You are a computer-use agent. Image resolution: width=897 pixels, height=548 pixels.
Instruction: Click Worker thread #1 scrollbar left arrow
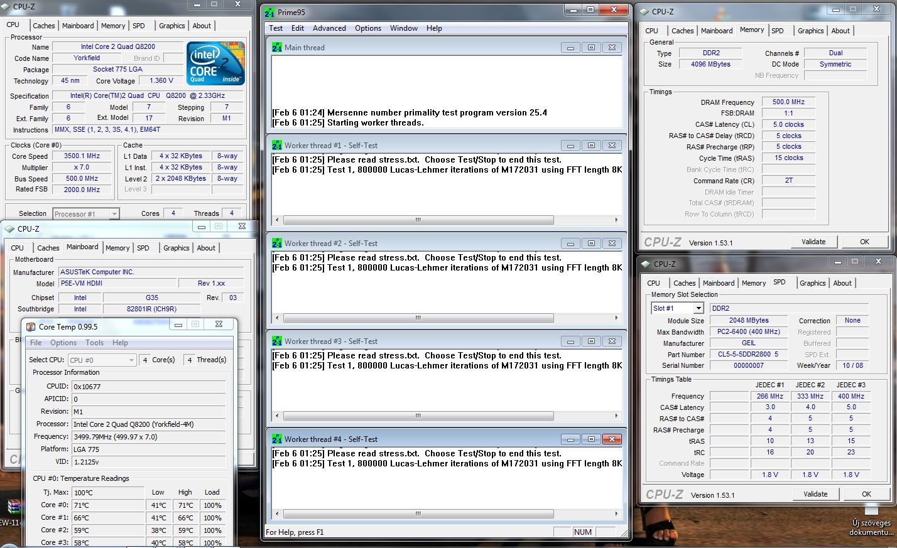coord(278,220)
